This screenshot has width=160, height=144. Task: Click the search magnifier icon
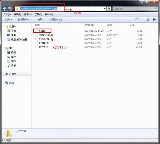(156, 9)
